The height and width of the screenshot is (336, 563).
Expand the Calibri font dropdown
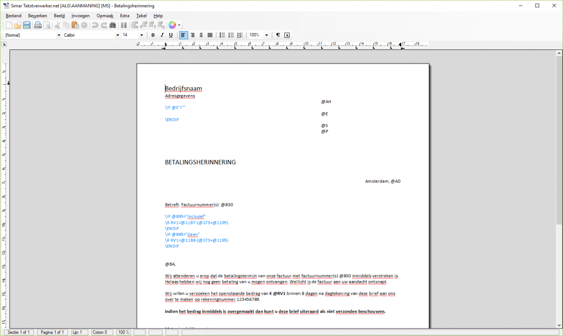117,35
